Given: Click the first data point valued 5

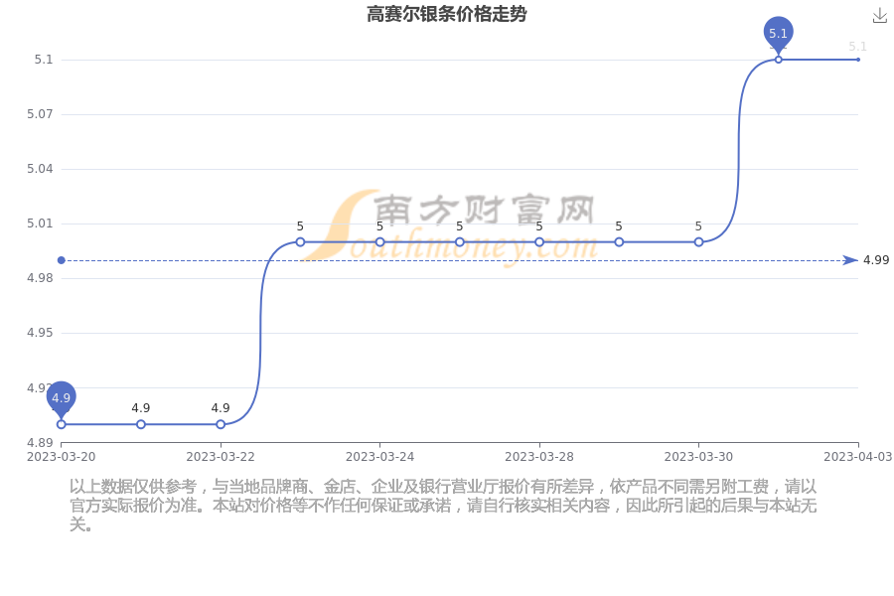Looking at the screenshot, I should pyautogui.click(x=300, y=241).
